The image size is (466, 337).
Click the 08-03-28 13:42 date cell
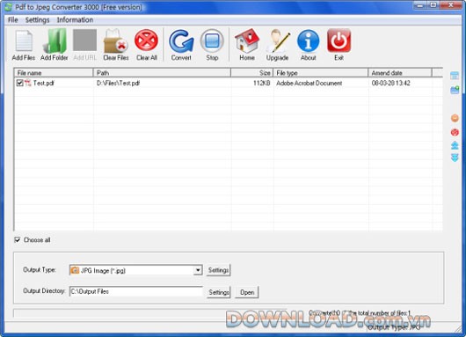pyautogui.click(x=390, y=83)
